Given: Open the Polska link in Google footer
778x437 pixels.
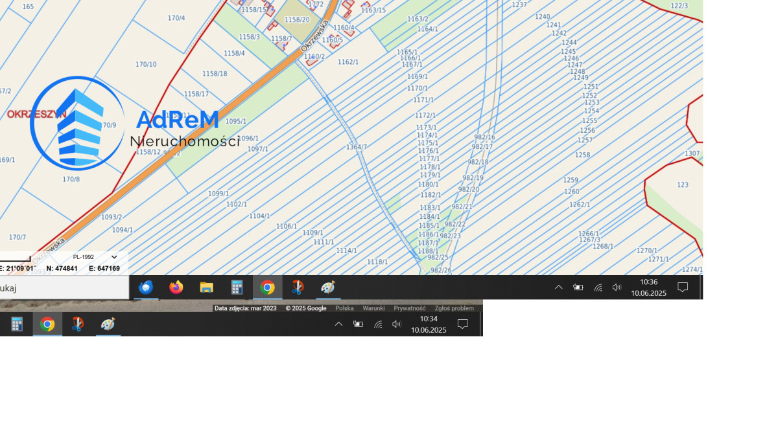Looking at the screenshot, I should click(344, 308).
